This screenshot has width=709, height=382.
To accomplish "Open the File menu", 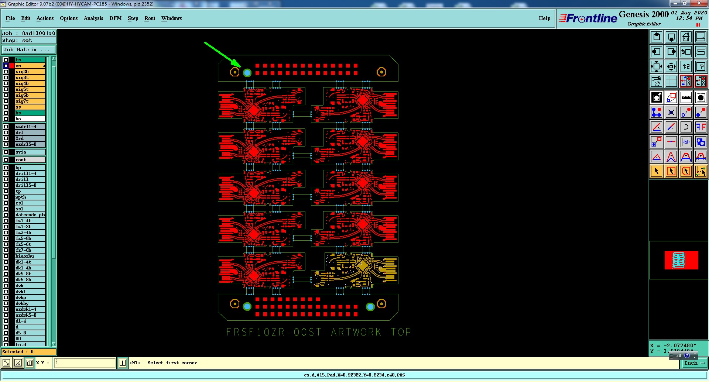I will click(x=10, y=18).
